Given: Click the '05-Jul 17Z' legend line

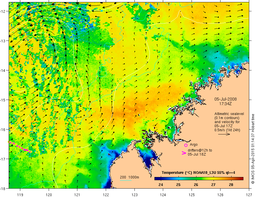Looking at the screenshot, I should pyautogui.click(x=223, y=126).
